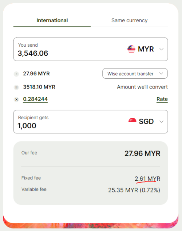Open the MYR currency chevron
Viewport: 182px width, 231px height.
click(161, 49)
